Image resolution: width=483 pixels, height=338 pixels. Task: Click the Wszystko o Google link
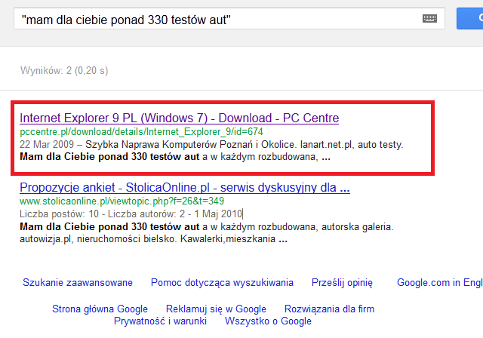pos(268,321)
